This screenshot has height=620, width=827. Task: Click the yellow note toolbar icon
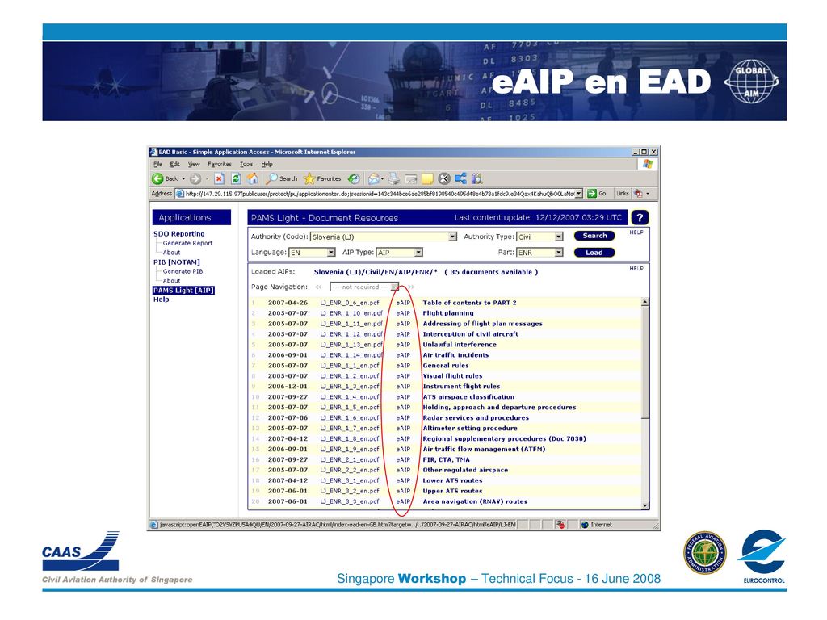pyautogui.click(x=427, y=178)
